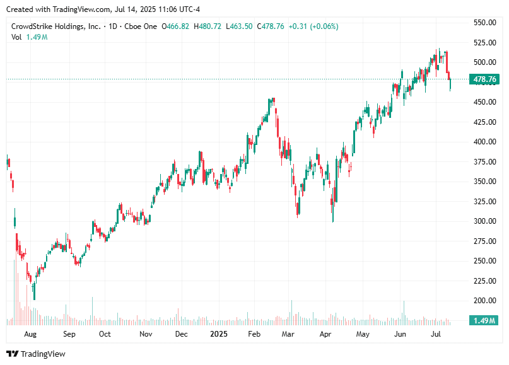Screen dimensions: 509x365
Task: Select the 2025 label on time axis
Action: (219, 335)
